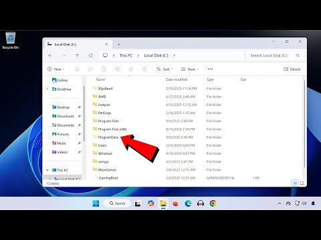This screenshot has width=321, height=240.
Task: Click the PC monitor icon in address bar
Action: (x=105, y=55)
